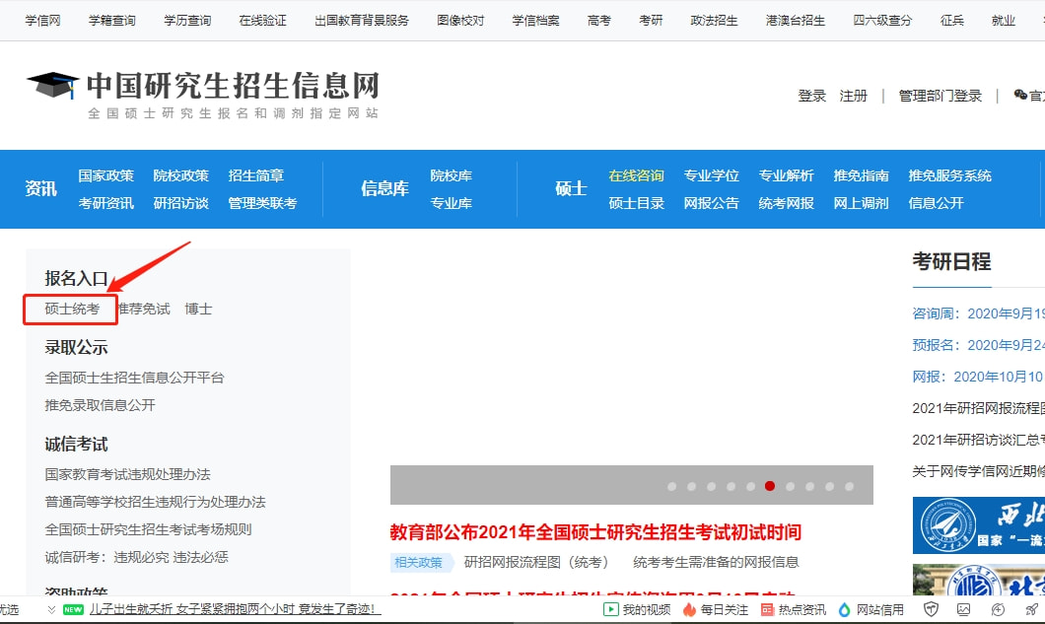Open 在线验证 in top bar
1045x624 pixels.
click(x=262, y=21)
